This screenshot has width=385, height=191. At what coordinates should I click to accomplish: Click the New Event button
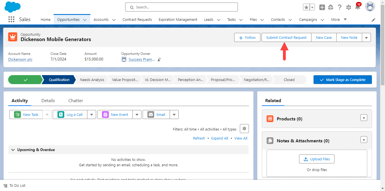click(x=115, y=114)
